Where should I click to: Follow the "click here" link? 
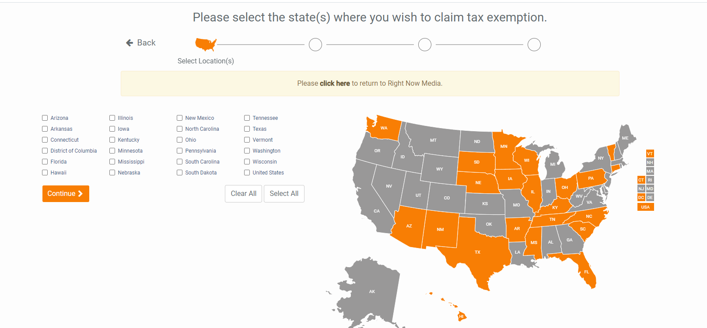pos(335,83)
